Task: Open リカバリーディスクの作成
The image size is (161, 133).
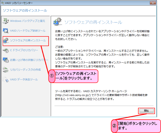Action: (x=25, y=70)
